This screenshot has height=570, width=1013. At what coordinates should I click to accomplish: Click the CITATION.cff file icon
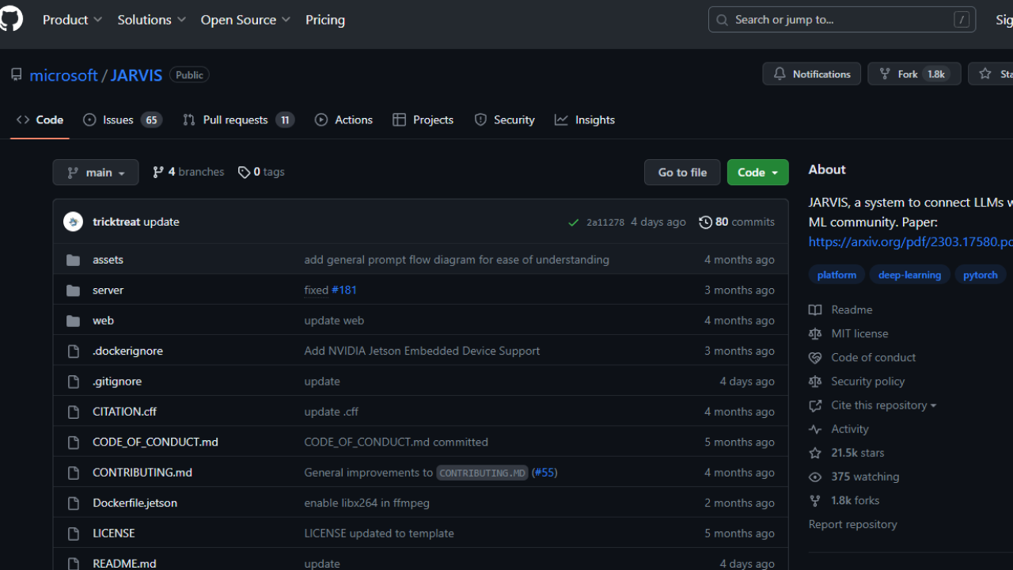click(74, 412)
